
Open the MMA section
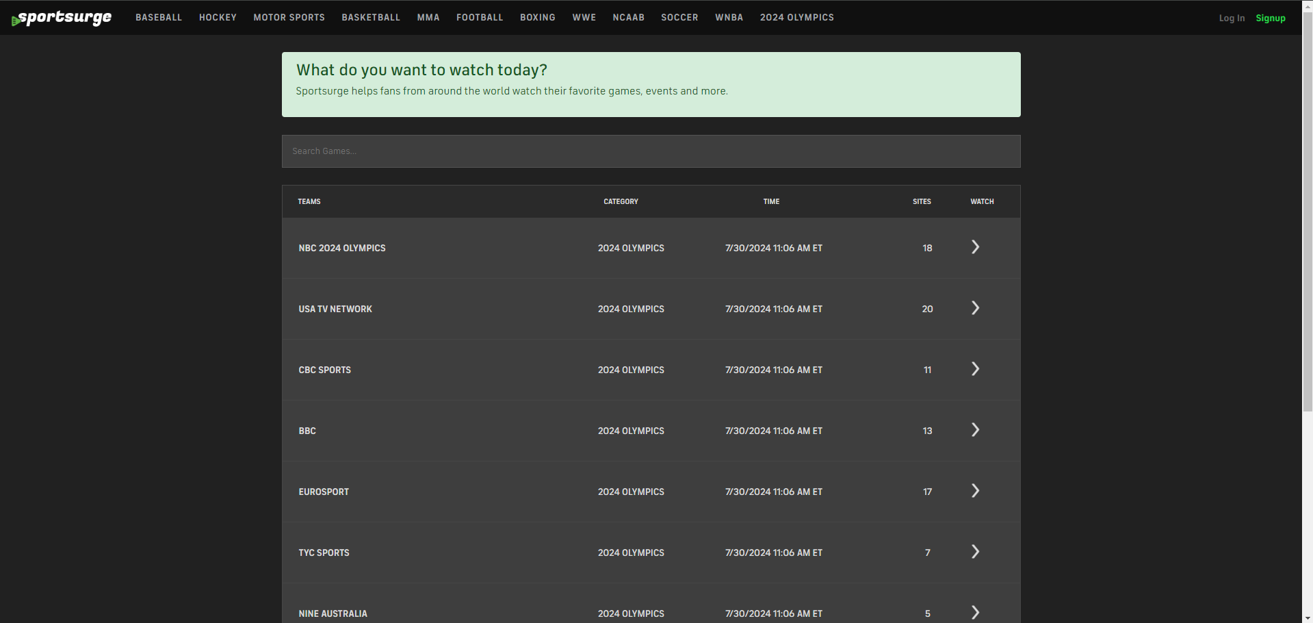(x=428, y=17)
